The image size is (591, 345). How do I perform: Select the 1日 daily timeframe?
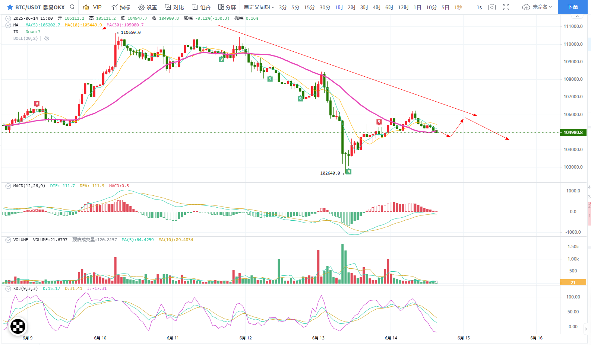(x=417, y=7)
